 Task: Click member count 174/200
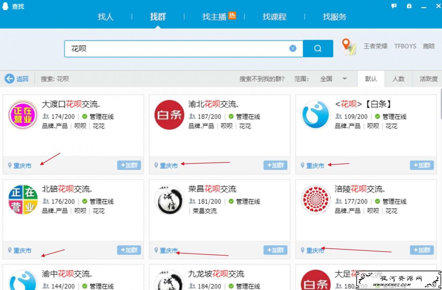[x=63, y=117]
